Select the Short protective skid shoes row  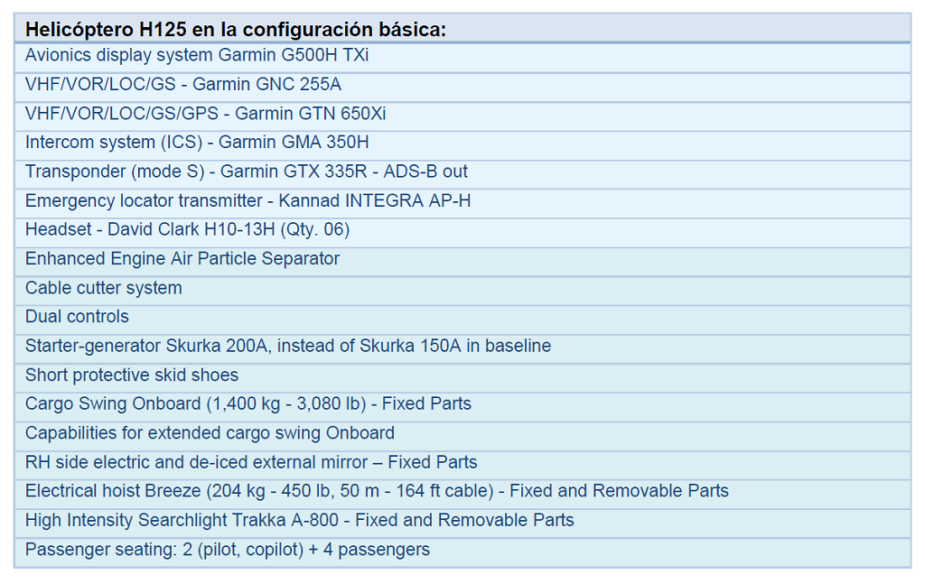coord(462,377)
